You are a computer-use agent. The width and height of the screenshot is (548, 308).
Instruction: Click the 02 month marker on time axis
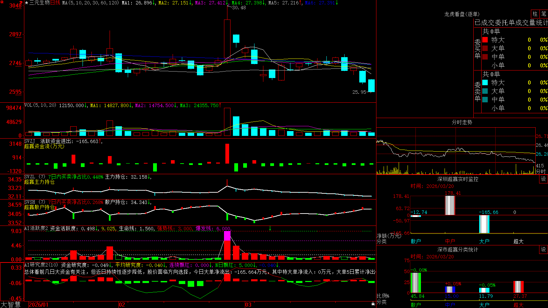coord(122,305)
